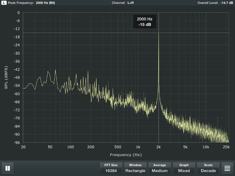Click the 500 frequency axis label
This screenshot has width=235, height=176.
click(x=117, y=147)
